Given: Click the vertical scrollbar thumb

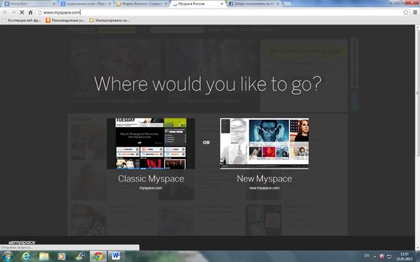Looking at the screenshot, I should pos(417,93).
